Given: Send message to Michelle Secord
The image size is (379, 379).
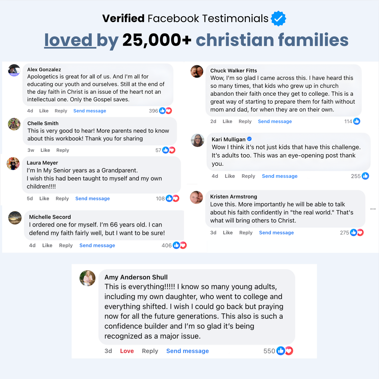Looking at the screenshot, I should (x=97, y=245).
